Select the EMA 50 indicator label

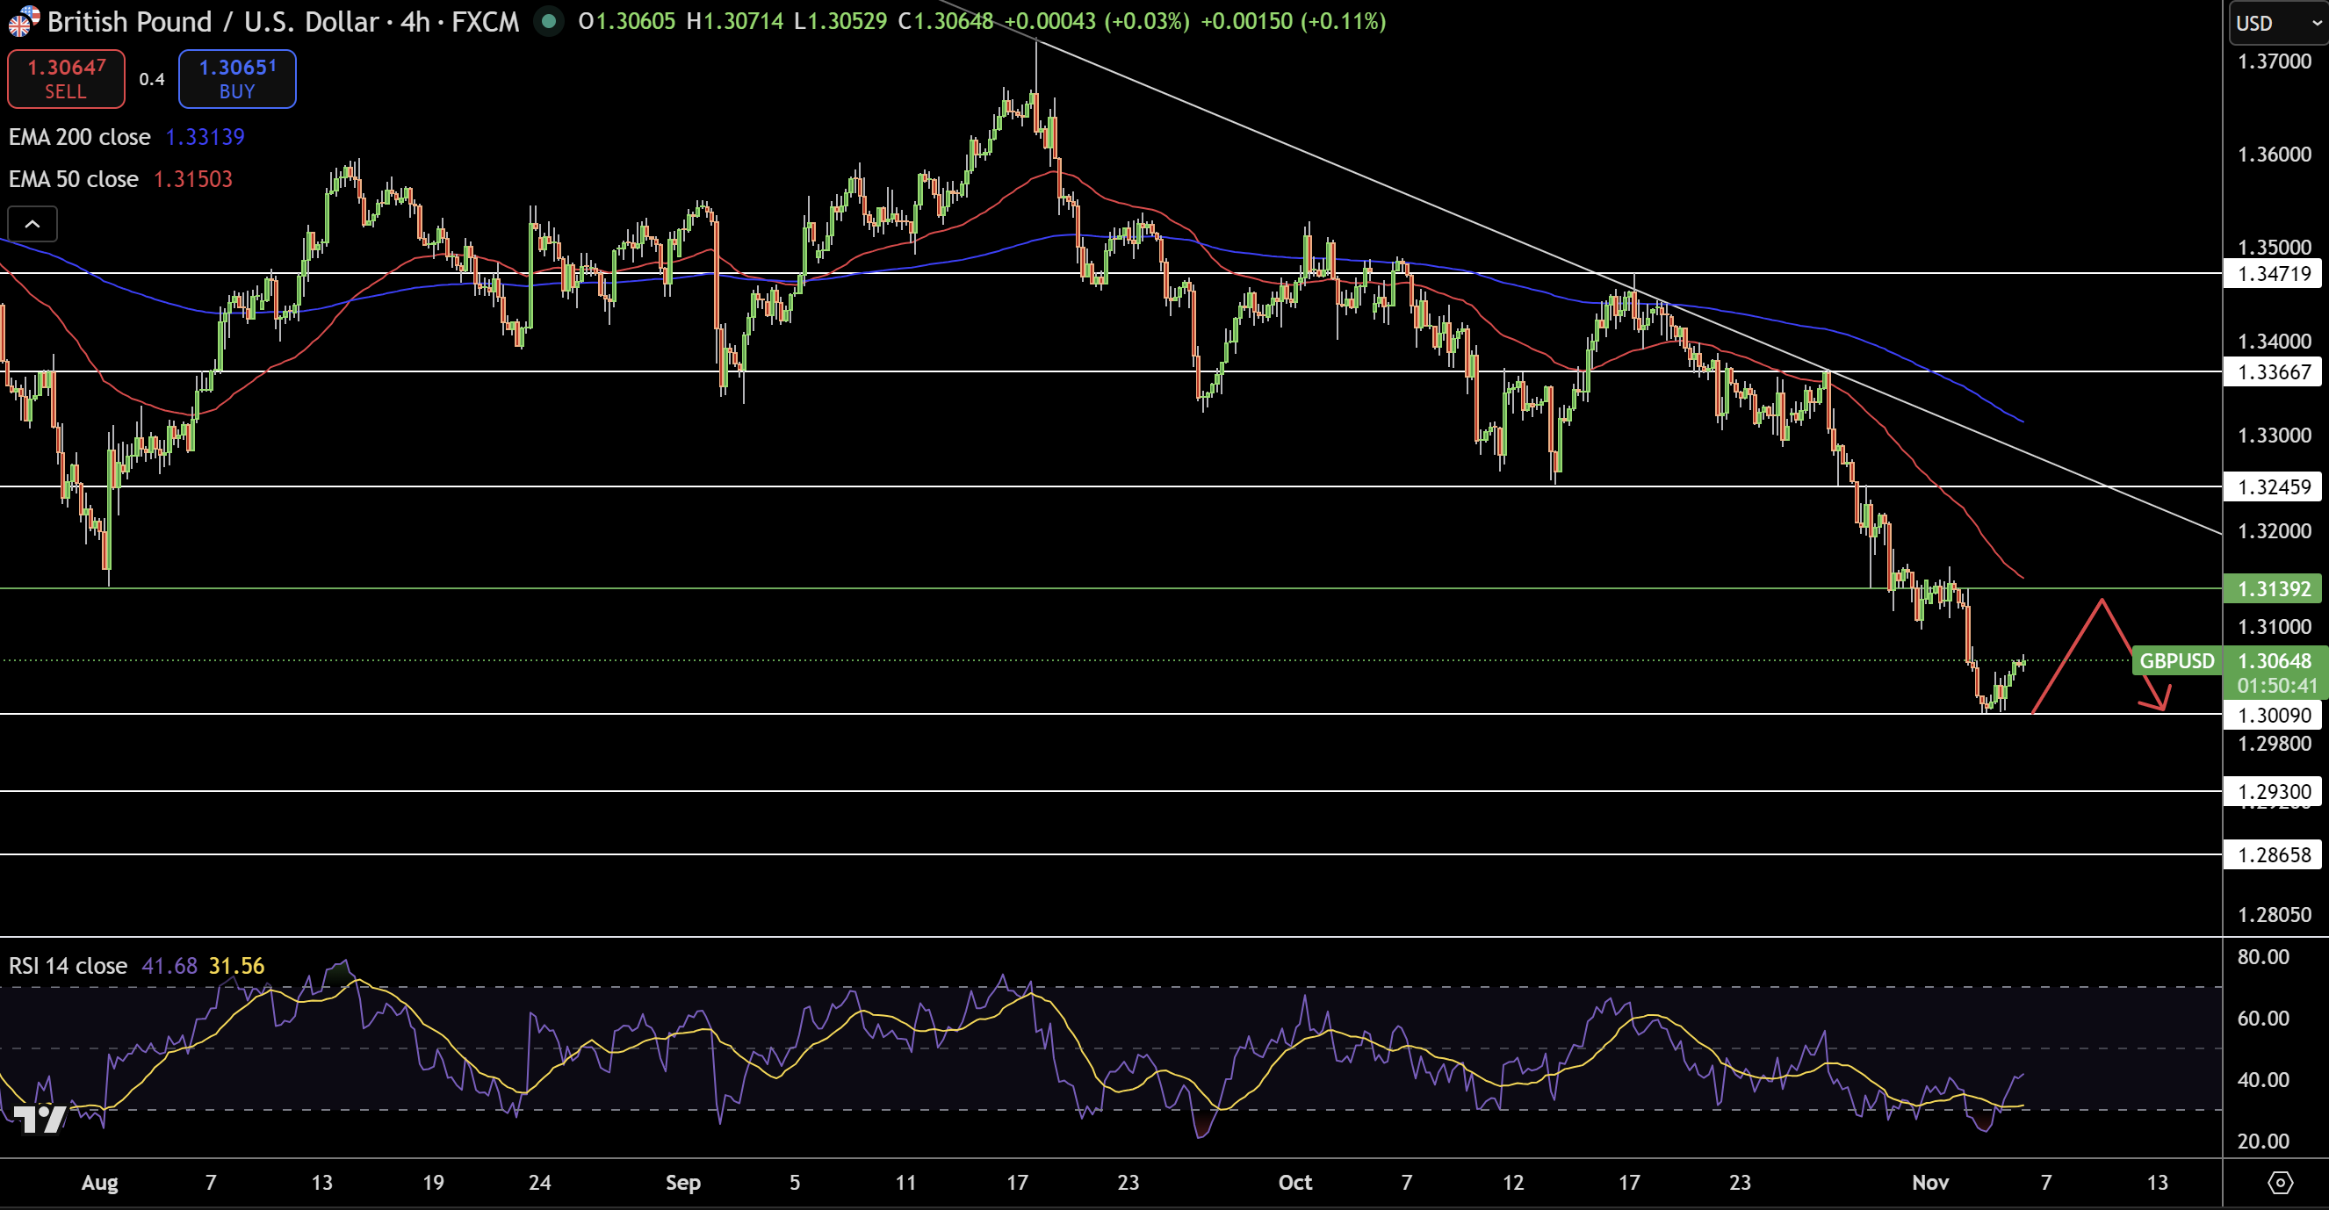[71, 178]
